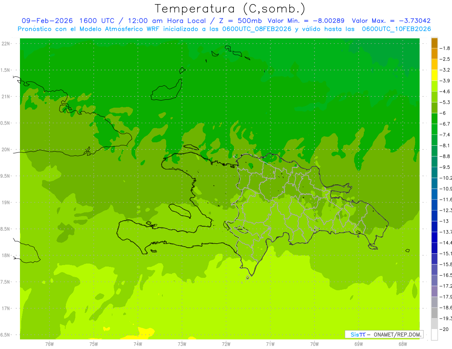The height and width of the screenshot is (349, 452).
Task: Click the '75W' longitude label
Action: point(93,344)
